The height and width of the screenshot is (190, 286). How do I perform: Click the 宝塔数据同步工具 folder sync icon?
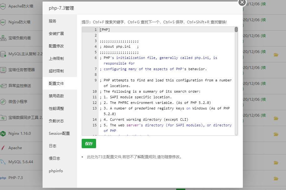[3, 118]
